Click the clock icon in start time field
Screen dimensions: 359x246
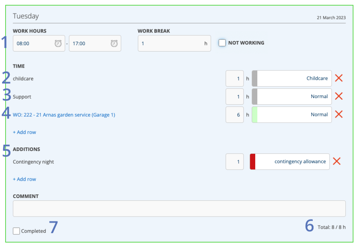[x=58, y=43]
